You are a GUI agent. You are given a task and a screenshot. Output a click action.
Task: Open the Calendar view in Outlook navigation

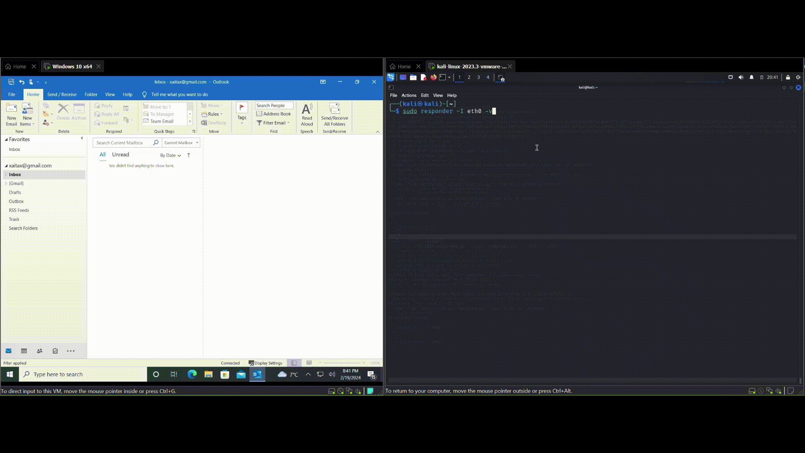coord(24,351)
